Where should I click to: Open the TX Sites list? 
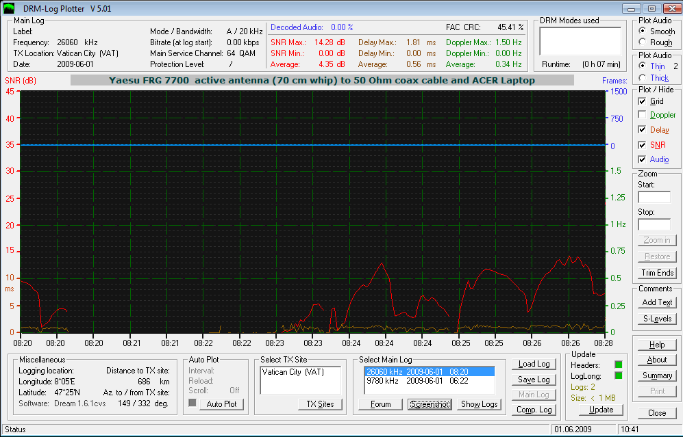(320, 404)
